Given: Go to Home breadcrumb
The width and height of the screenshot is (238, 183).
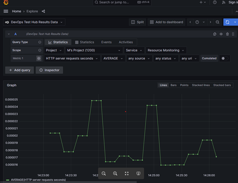Looking at the screenshot, I should click(x=17, y=11).
